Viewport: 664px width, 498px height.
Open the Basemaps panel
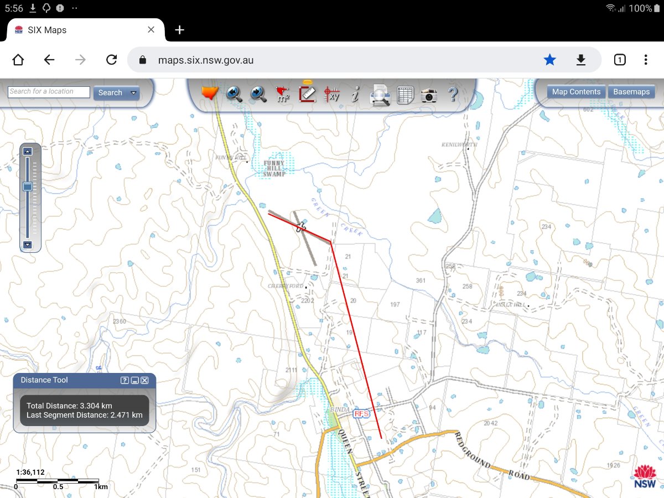click(631, 92)
